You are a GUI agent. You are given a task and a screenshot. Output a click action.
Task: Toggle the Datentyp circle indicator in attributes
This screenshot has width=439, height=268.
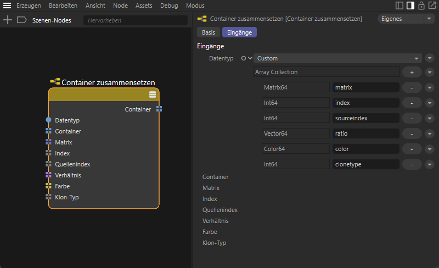(x=244, y=58)
